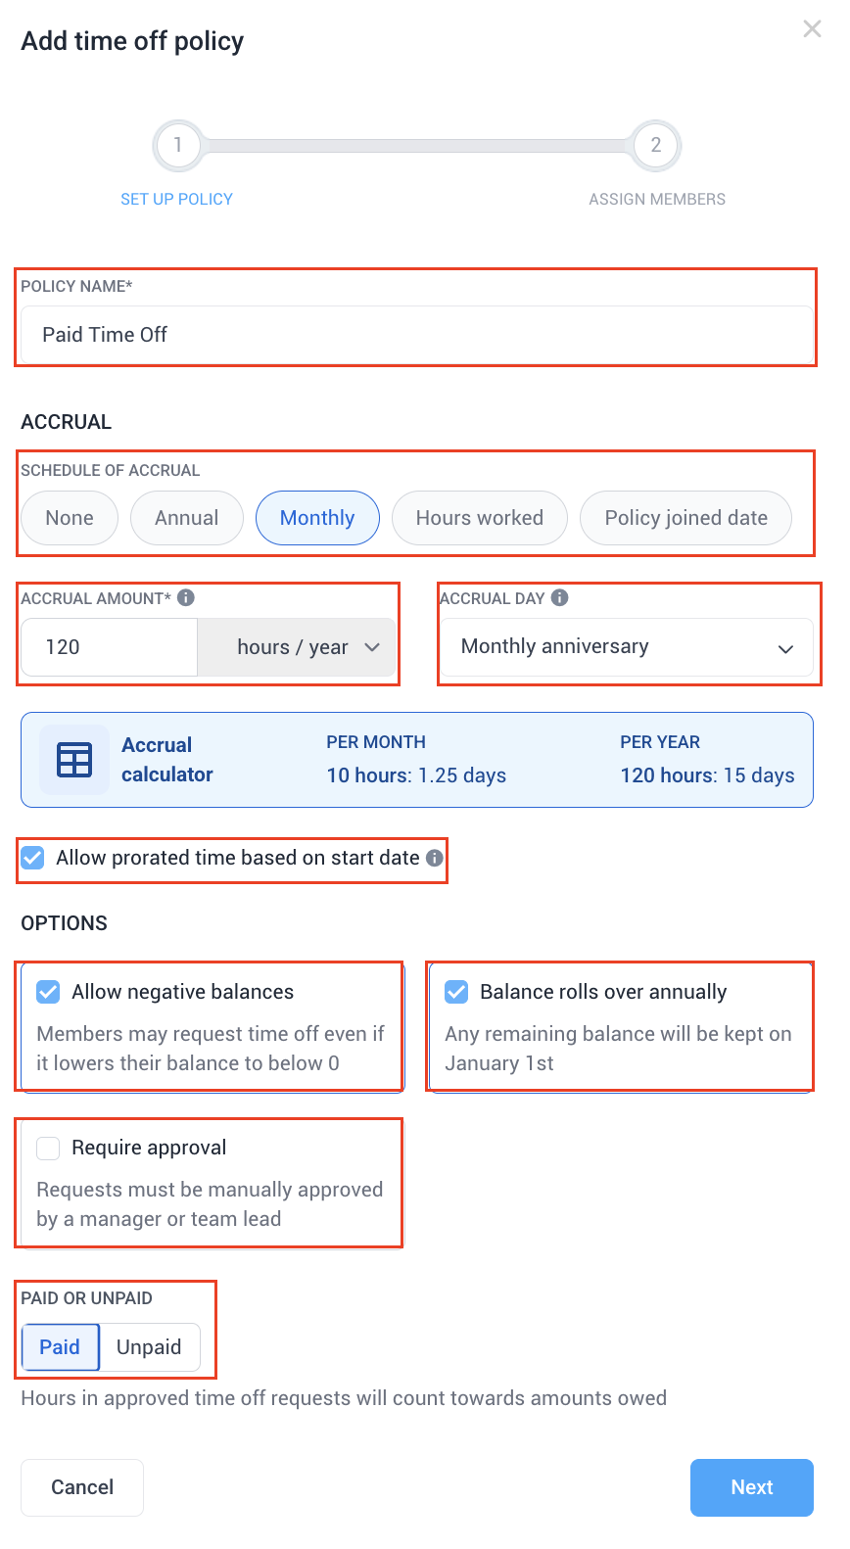
Task: Select the Policy joined date schedule
Action: point(685,518)
